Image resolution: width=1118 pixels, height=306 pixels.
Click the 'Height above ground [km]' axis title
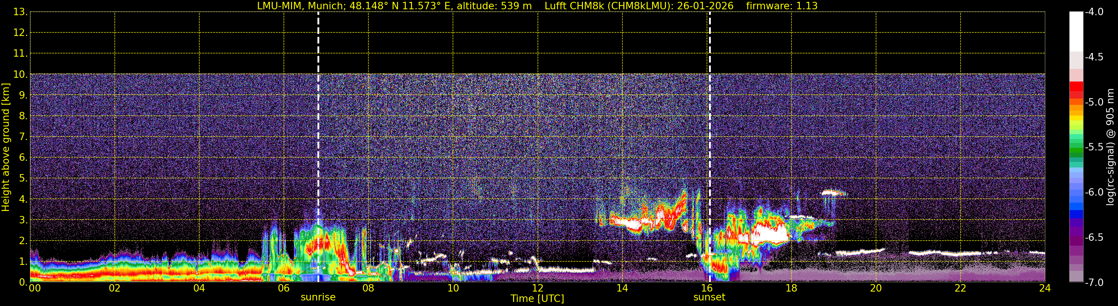(6, 147)
